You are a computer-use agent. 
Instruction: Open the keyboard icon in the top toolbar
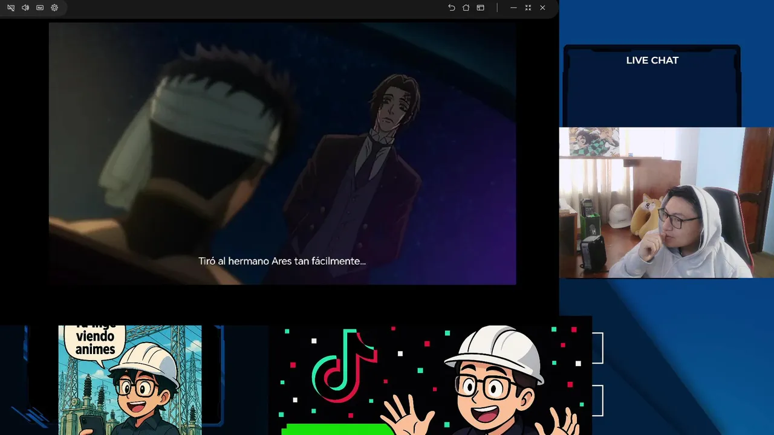click(40, 8)
